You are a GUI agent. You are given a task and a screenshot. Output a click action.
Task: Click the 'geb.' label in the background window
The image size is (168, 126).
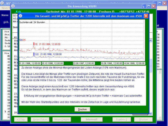click(x=6, y=22)
